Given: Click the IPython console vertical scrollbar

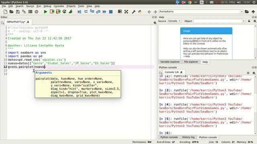Looking at the screenshot, I should [x=255, y=105].
